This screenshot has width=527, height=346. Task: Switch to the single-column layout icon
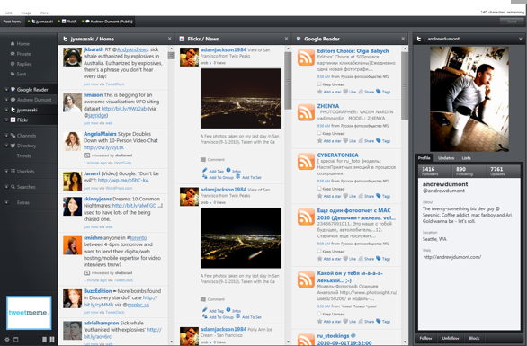click(44, 340)
